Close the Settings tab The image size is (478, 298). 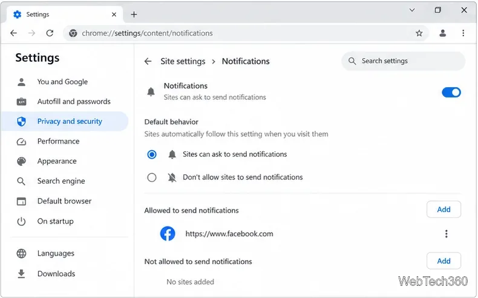tap(114, 15)
